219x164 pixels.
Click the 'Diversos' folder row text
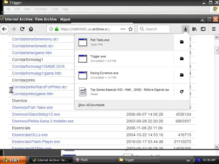tap(19, 101)
